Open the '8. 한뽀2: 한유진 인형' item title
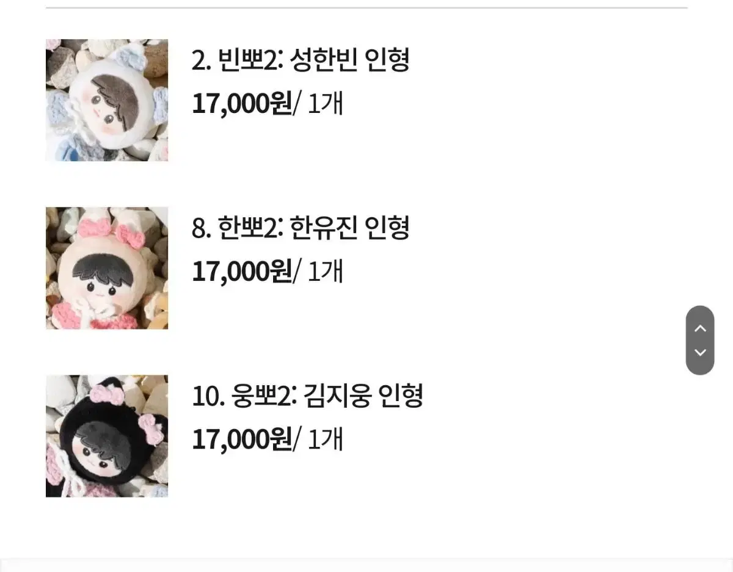The image size is (733, 572). (301, 228)
